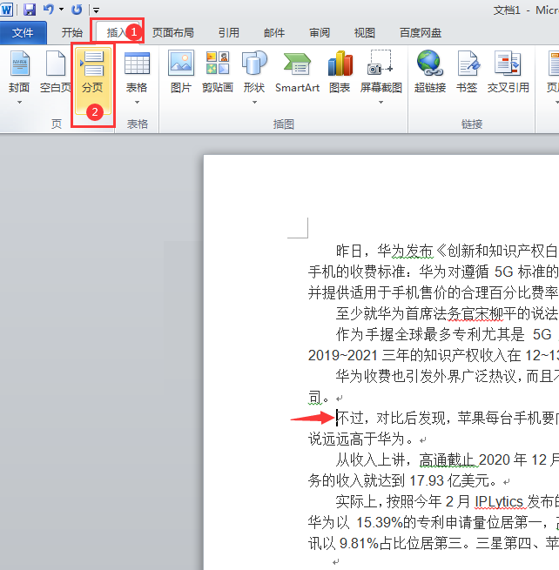Switch to the 开始 (Home) tab

[x=71, y=33]
